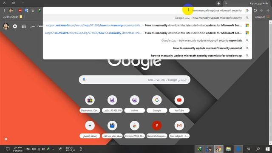272x153 pixels.
Task: Open the support.microsoft.com en-us suggestion
Action: click(x=147, y=25)
